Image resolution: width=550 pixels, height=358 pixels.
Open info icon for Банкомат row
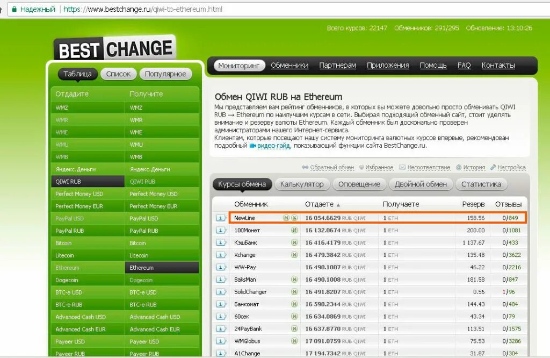coord(221,304)
